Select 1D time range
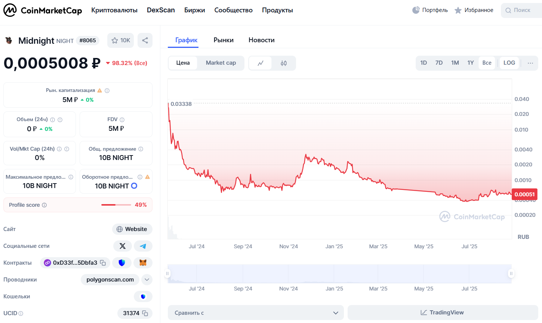Image resolution: width=542 pixels, height=323 pixels. 424,63
